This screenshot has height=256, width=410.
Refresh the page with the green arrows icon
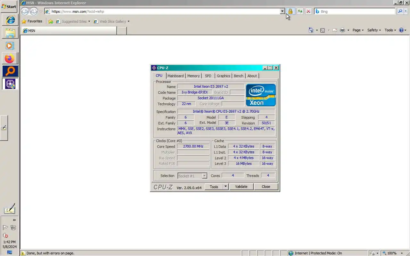click(300, 11)
